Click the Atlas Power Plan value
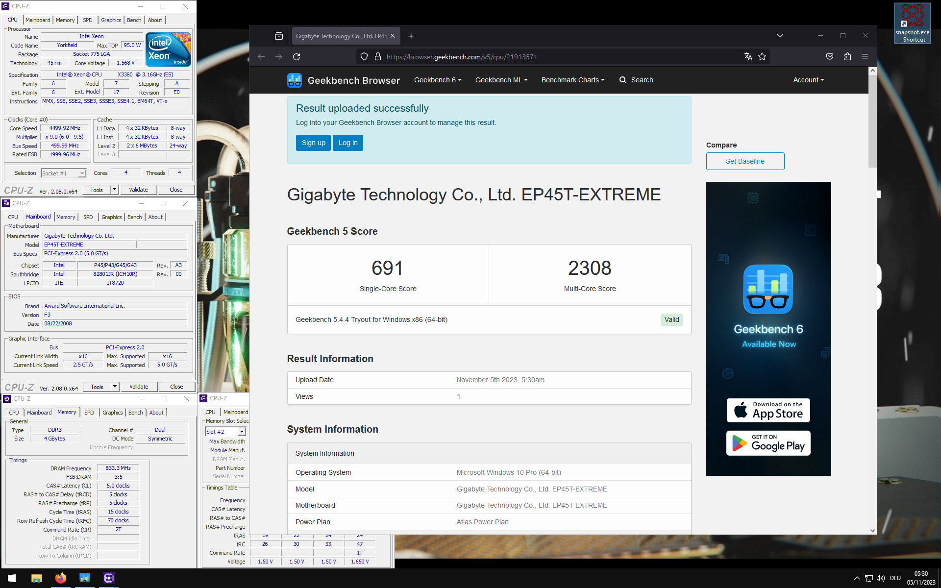This screenshot has height=588, width=941. tap(482, 522)
